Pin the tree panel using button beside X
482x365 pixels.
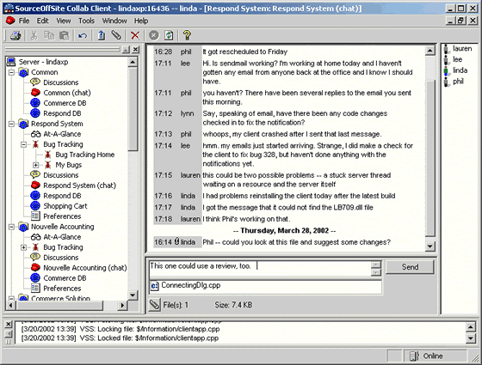click(126, 50)
